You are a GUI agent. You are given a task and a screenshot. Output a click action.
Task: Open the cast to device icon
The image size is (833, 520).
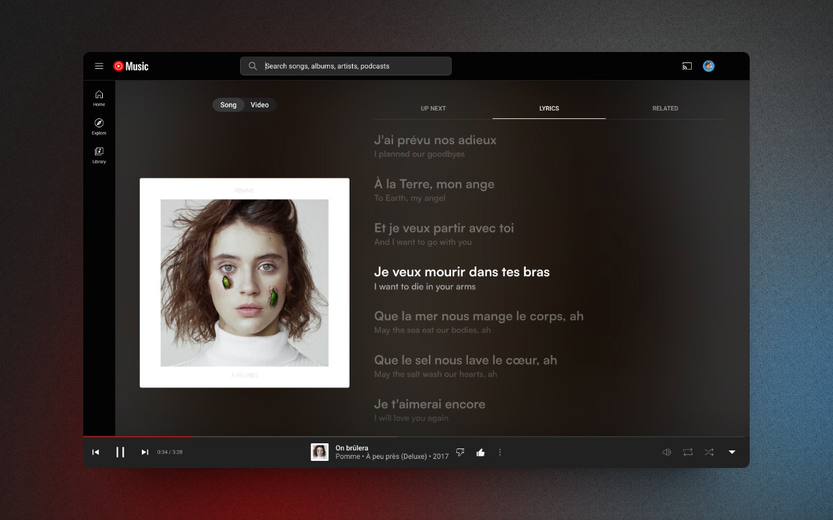687,66
